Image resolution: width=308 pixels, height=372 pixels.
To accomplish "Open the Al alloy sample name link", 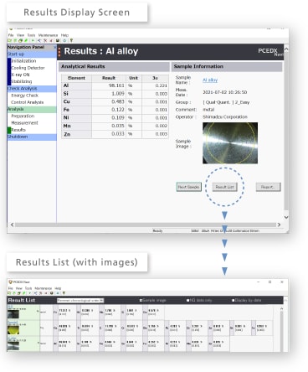I will 210,80.
